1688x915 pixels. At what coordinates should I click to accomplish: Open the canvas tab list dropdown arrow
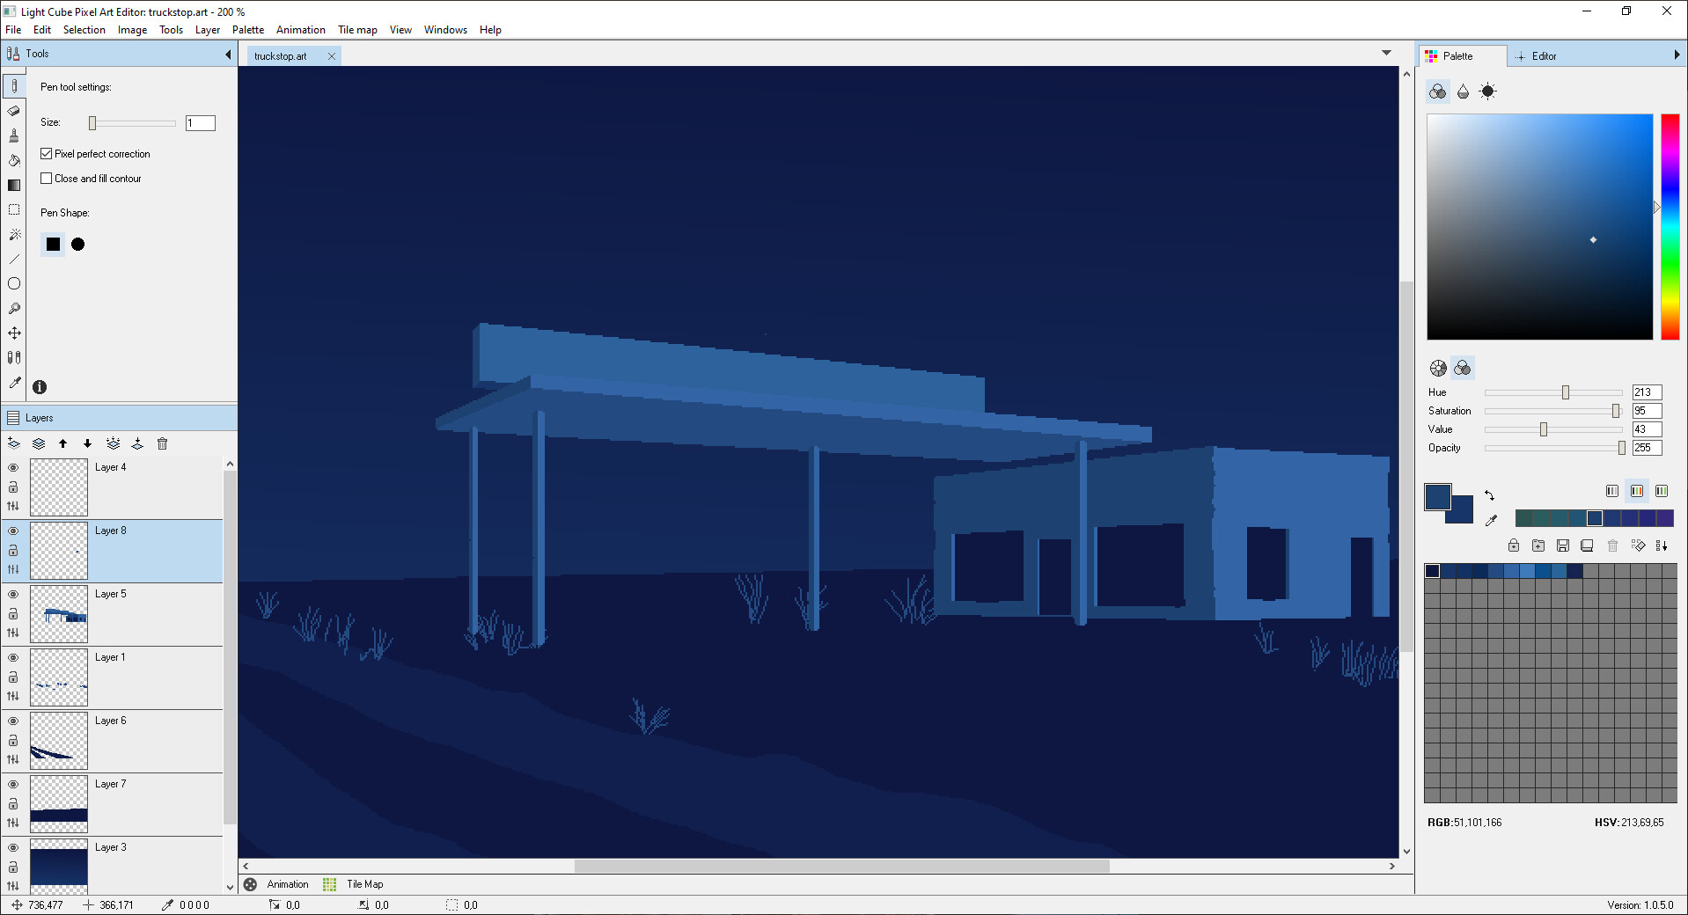(1386, 53)
